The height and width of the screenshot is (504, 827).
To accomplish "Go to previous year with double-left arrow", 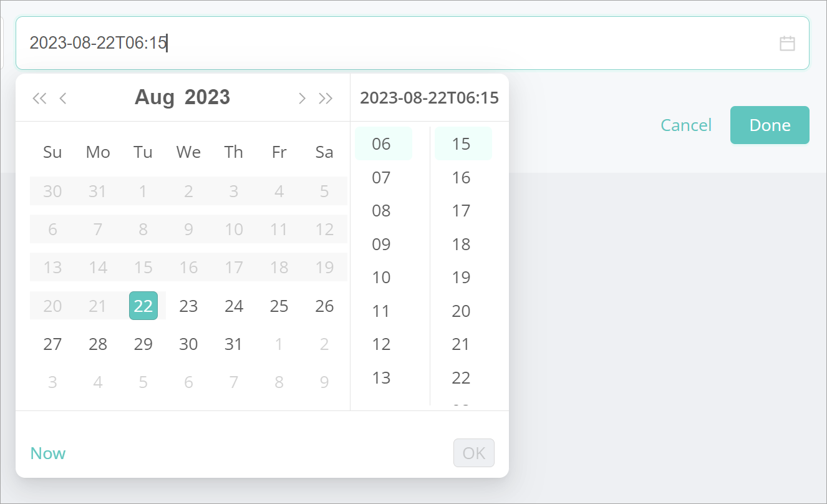I will pos(39,98).
